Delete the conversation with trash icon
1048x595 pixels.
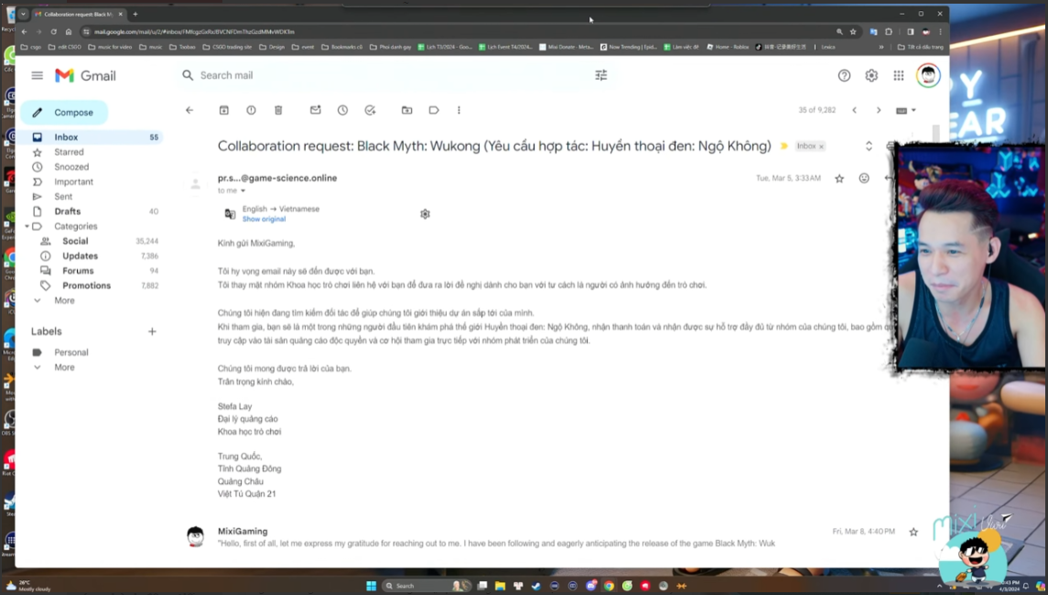pyautogui.click(x=279, y=111)
